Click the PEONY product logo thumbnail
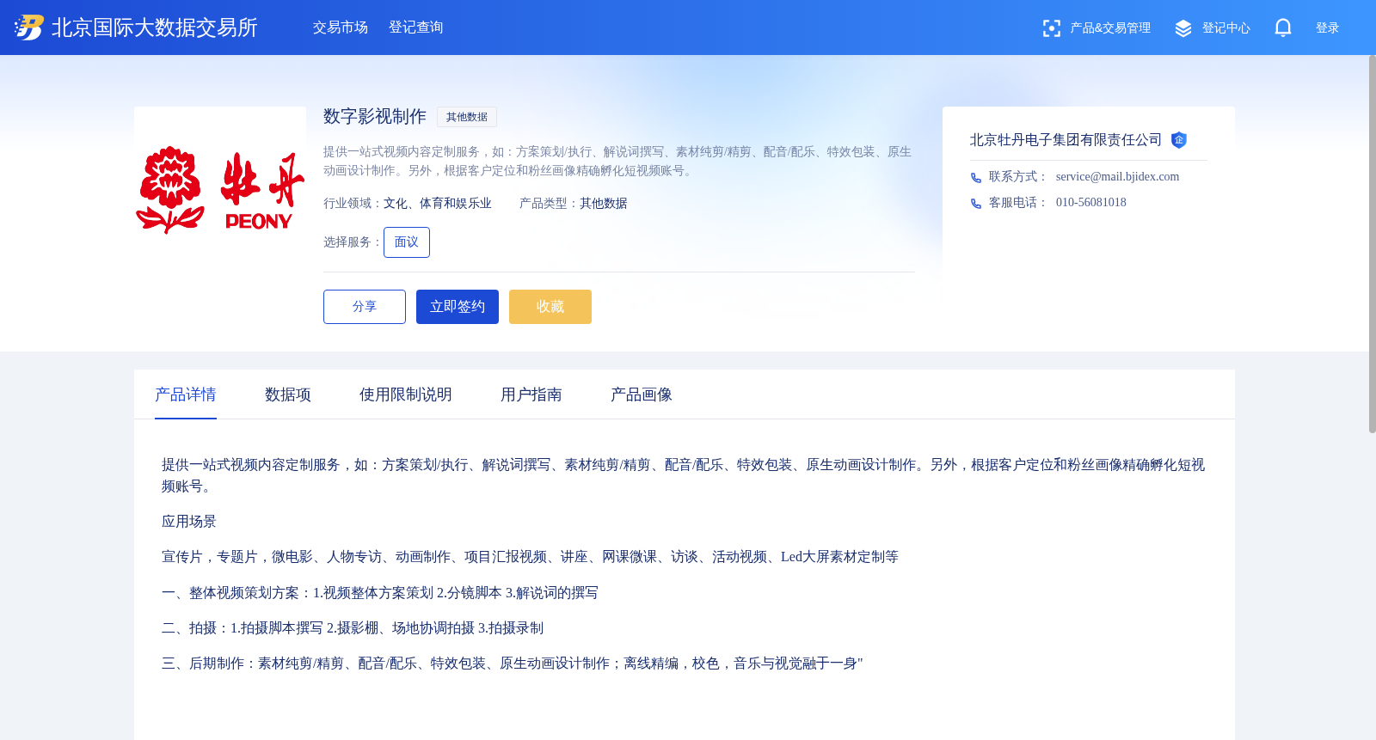Viewport: 1376px width, 740px height. [x=220, y=193]
